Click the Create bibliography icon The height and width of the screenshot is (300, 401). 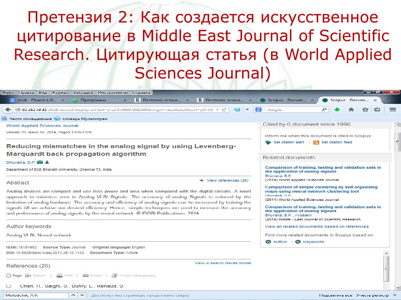point(115,275)
